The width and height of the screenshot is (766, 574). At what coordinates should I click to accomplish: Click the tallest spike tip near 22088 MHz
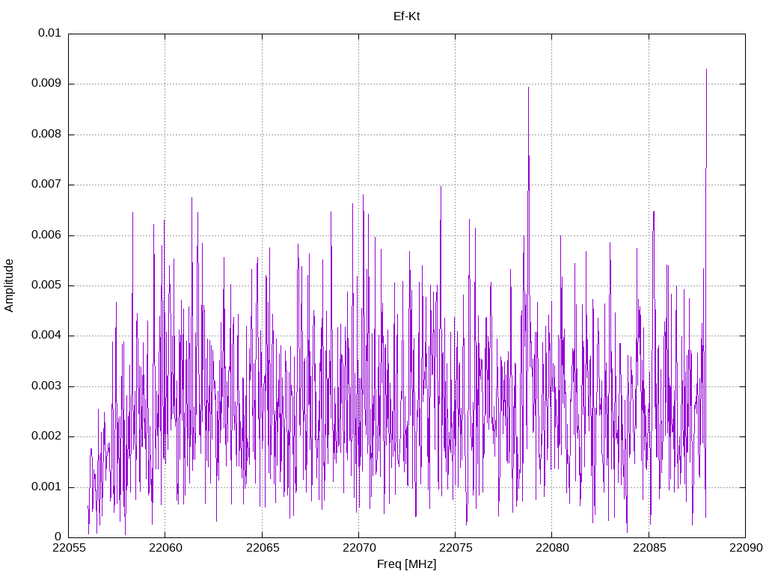(706, 70)
